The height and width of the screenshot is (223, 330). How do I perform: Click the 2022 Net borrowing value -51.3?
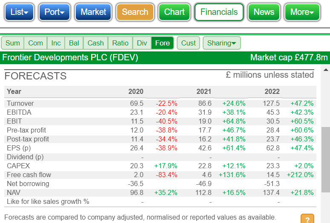(x=272, y=184)
